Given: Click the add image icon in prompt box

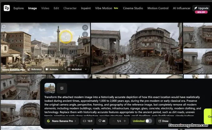Looking at the screenshot, I should pos(62,88).
